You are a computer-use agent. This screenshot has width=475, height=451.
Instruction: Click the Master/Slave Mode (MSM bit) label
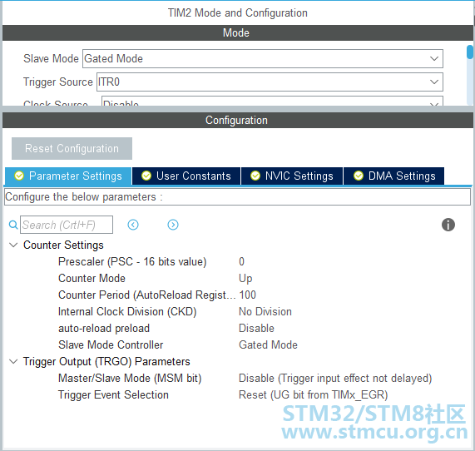tap(130, 379)
